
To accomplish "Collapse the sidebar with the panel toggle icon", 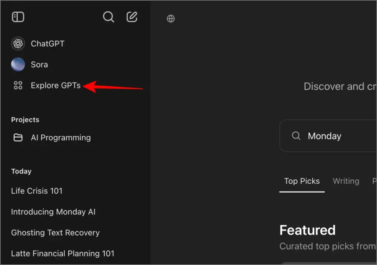I will 18,17.
